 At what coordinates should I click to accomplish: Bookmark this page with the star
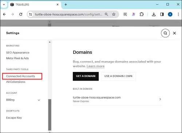tap(114, 14)
